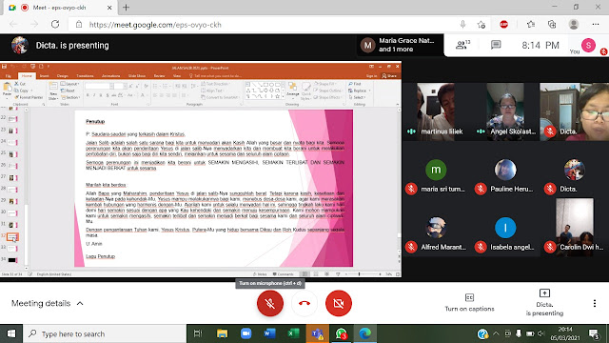Image resolution: width=609 pixels, height=343 pixels.
Task: Leave the call with the hang-up button
Action: click(304, 303)
